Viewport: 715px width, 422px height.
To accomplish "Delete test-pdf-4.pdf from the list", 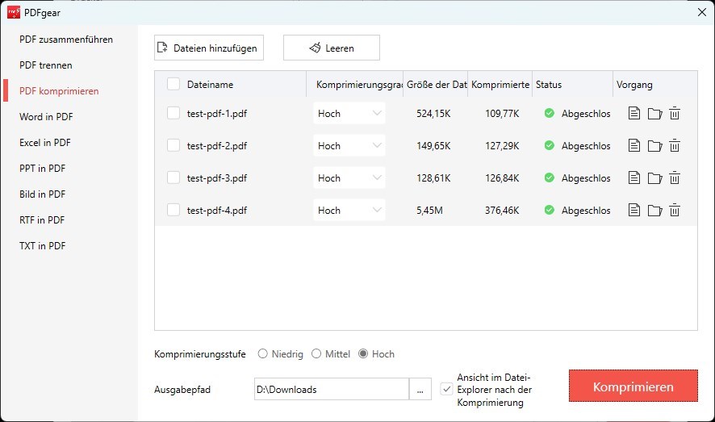I will [x=675, y=210].
